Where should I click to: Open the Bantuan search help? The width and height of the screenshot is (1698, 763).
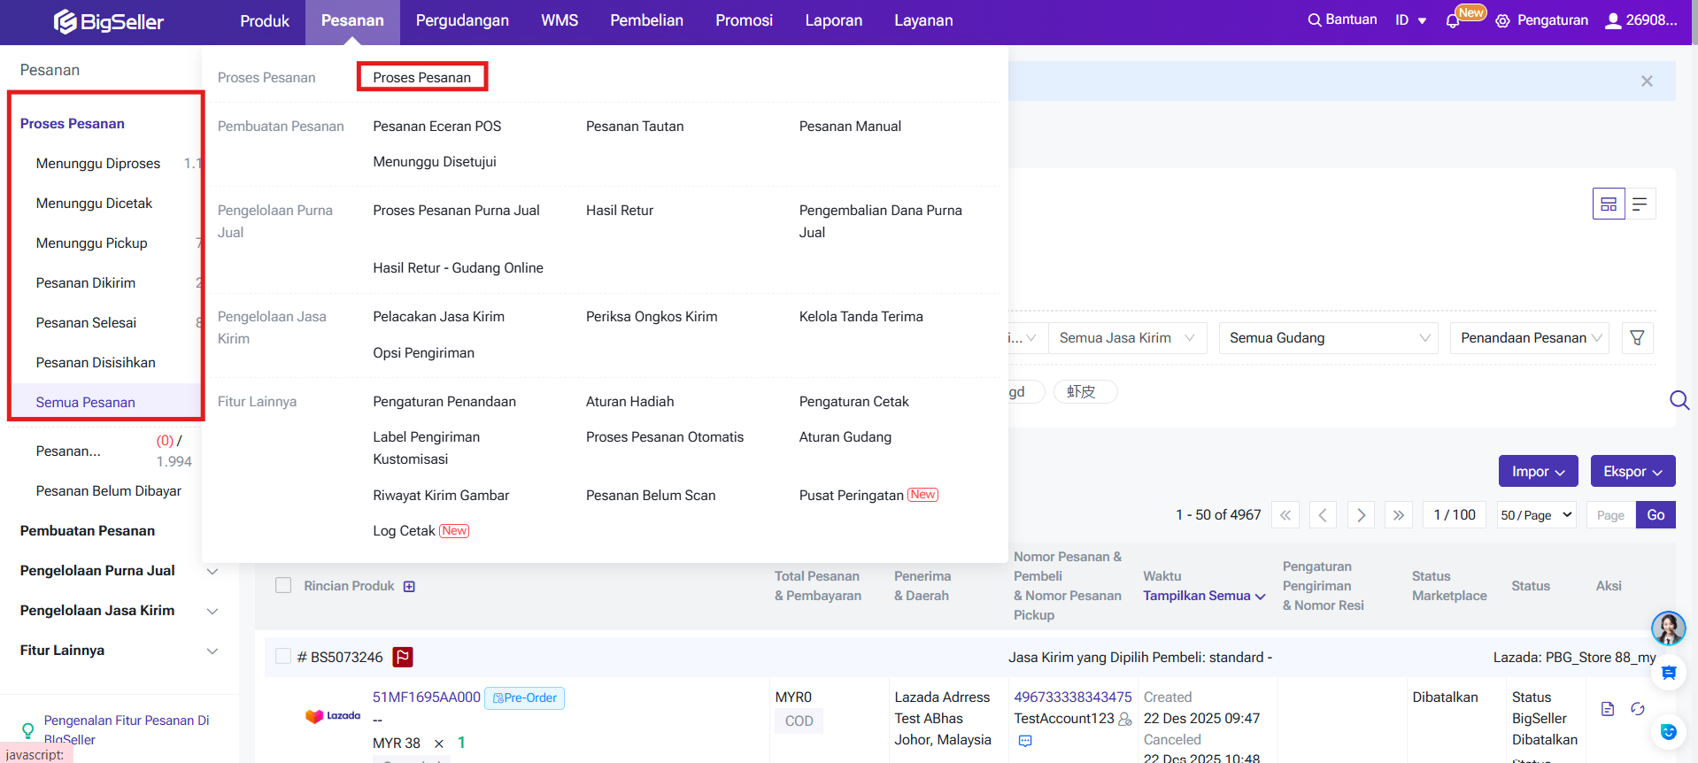(x=1342, y=19)
